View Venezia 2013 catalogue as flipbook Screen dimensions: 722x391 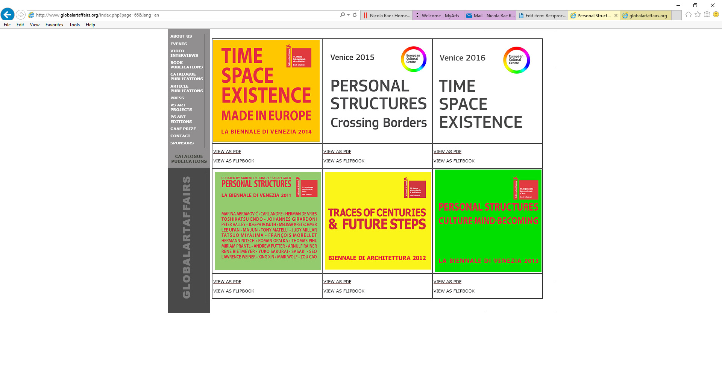pos(454,291)
